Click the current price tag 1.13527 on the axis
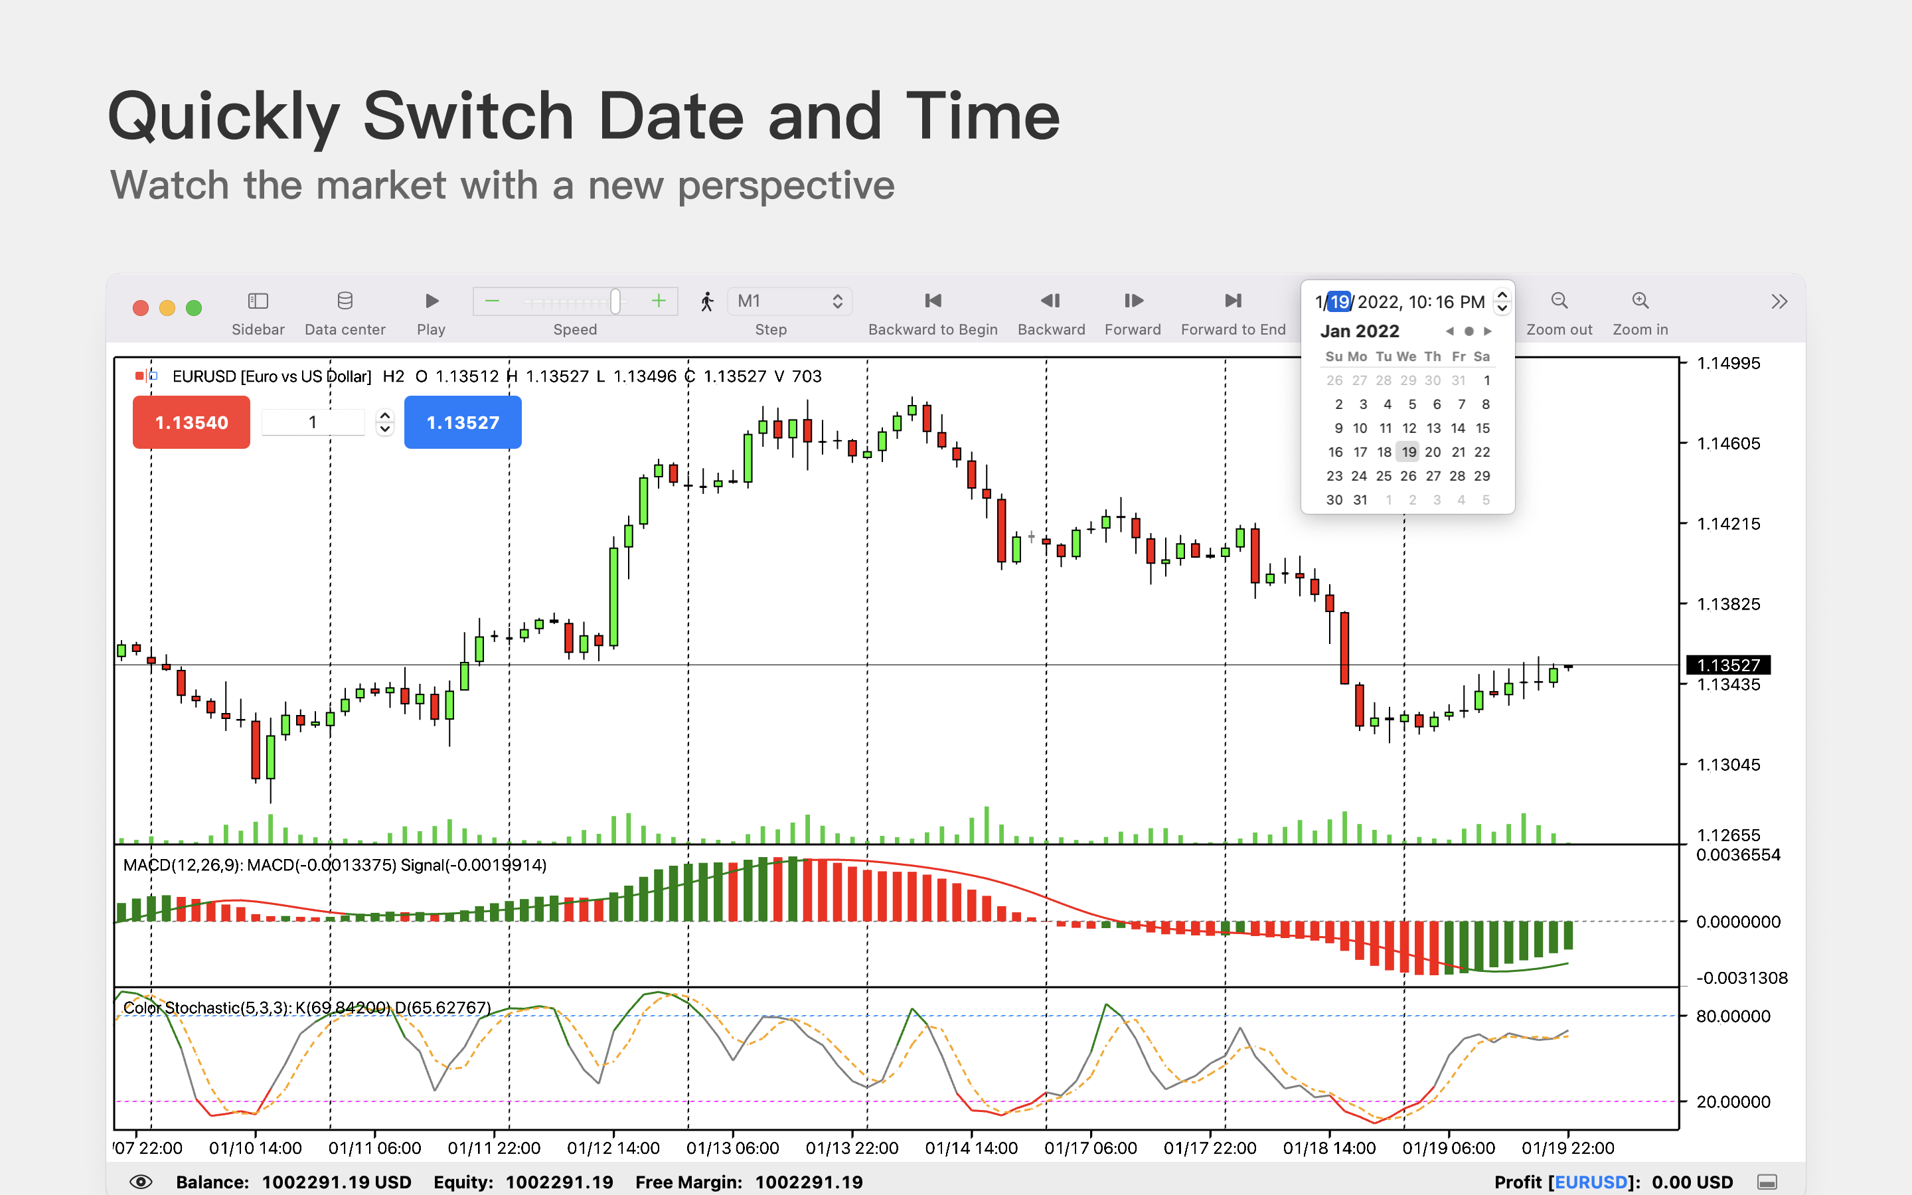Viewport: 1912px width, 1195px height. click(1728, 665)
